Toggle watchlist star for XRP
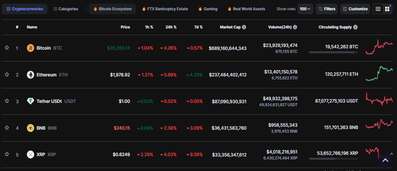Image resolution: width=397 pixels, height=171 pixels. click(7, 154)
